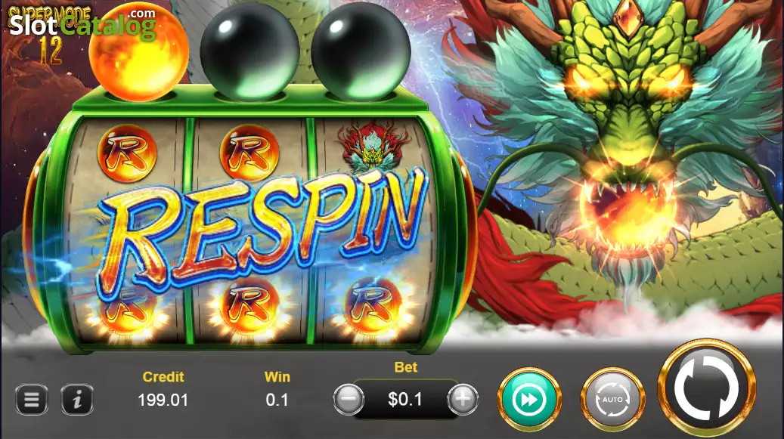Click the dragon symbol on third reel
Image resolution: width=784 pixels, height=439 pixels.
(373, 147)
